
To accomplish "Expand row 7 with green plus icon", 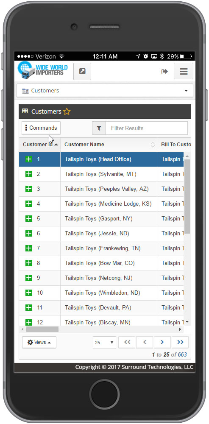I will click(x=29, y=248).
